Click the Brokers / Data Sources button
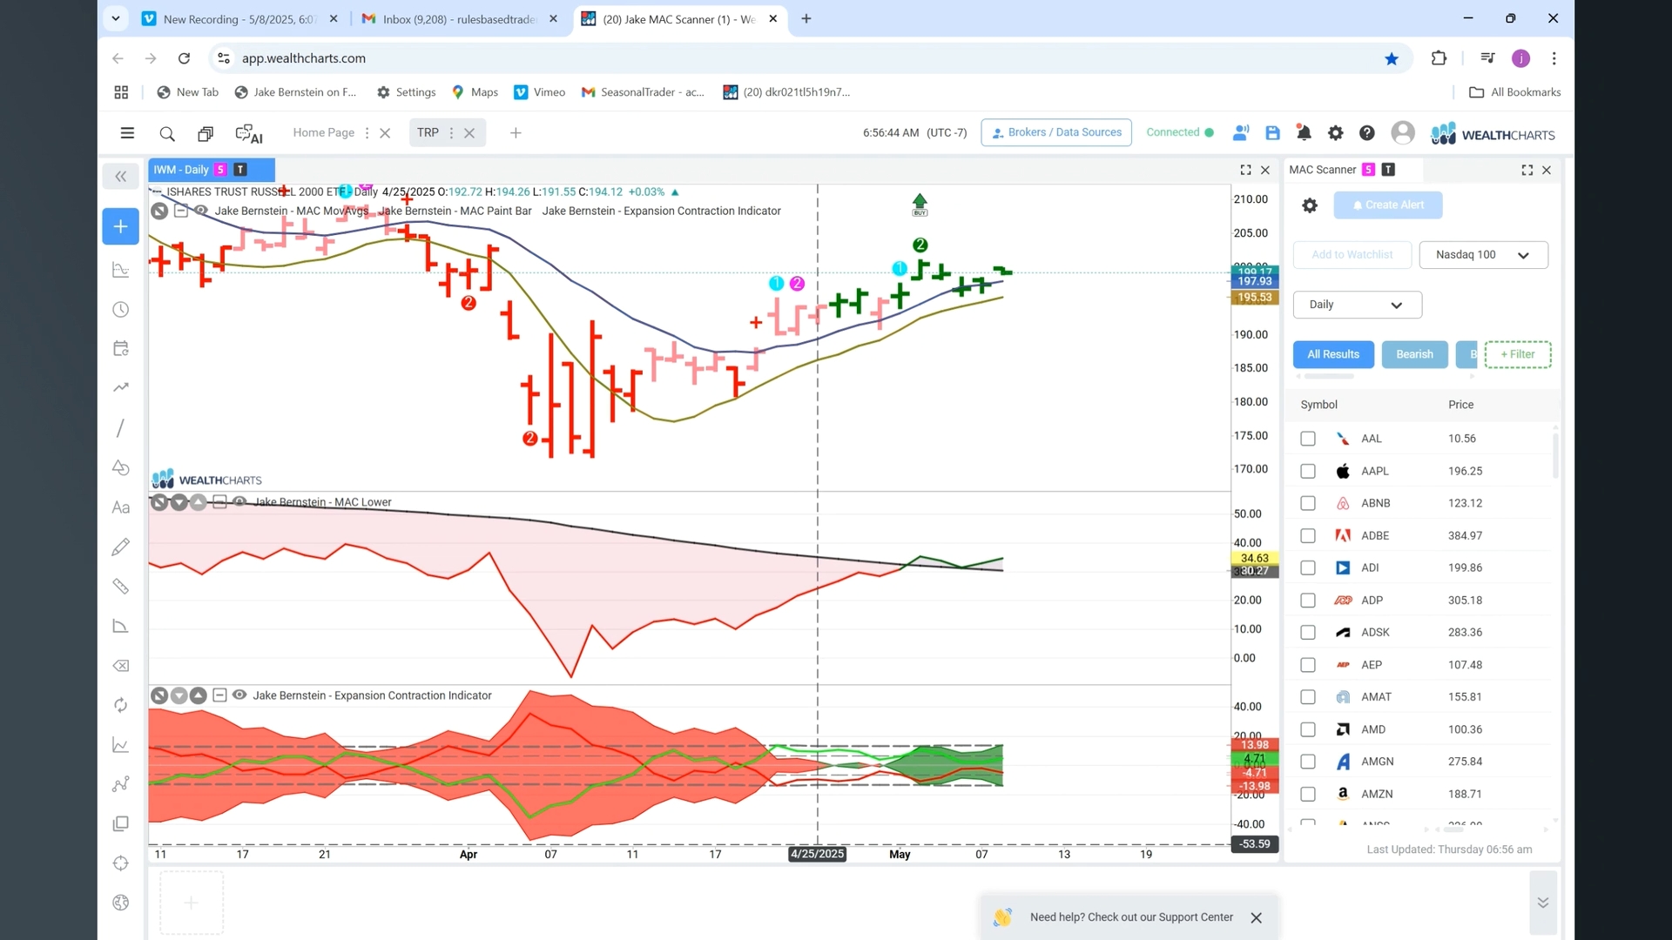 pos(1056,132)
